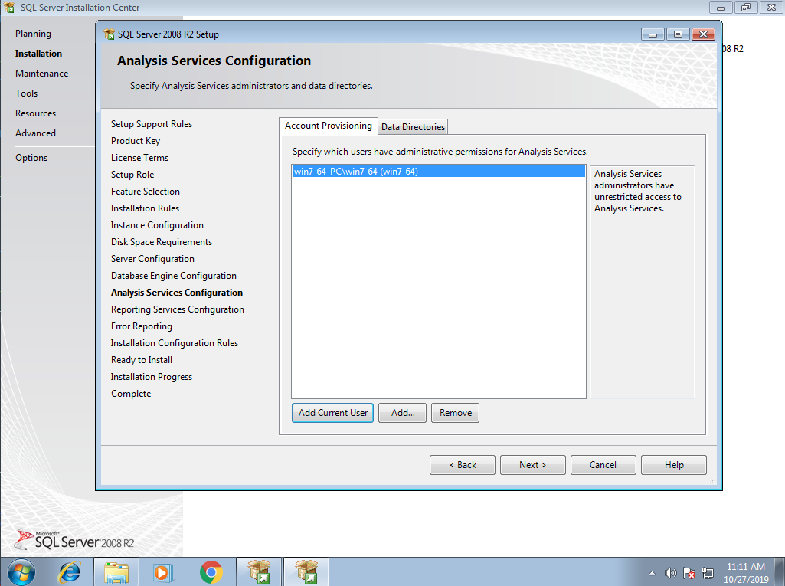This screenshot has width=785, height=586.
Task: Open Options in Installation Center sidebar
Action: point(31,158)
